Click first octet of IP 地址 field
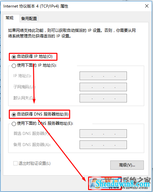153x192 pixels. pyautogui.click(x=86, y=76)
